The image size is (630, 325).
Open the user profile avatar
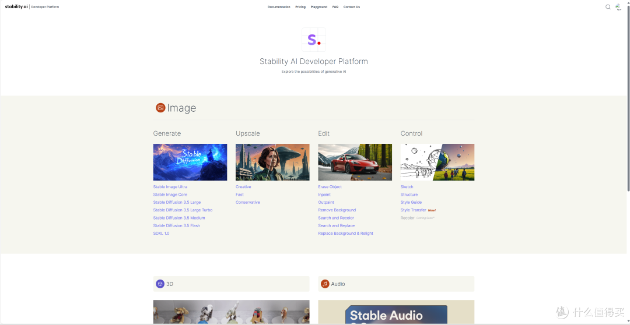click(618, 7)
